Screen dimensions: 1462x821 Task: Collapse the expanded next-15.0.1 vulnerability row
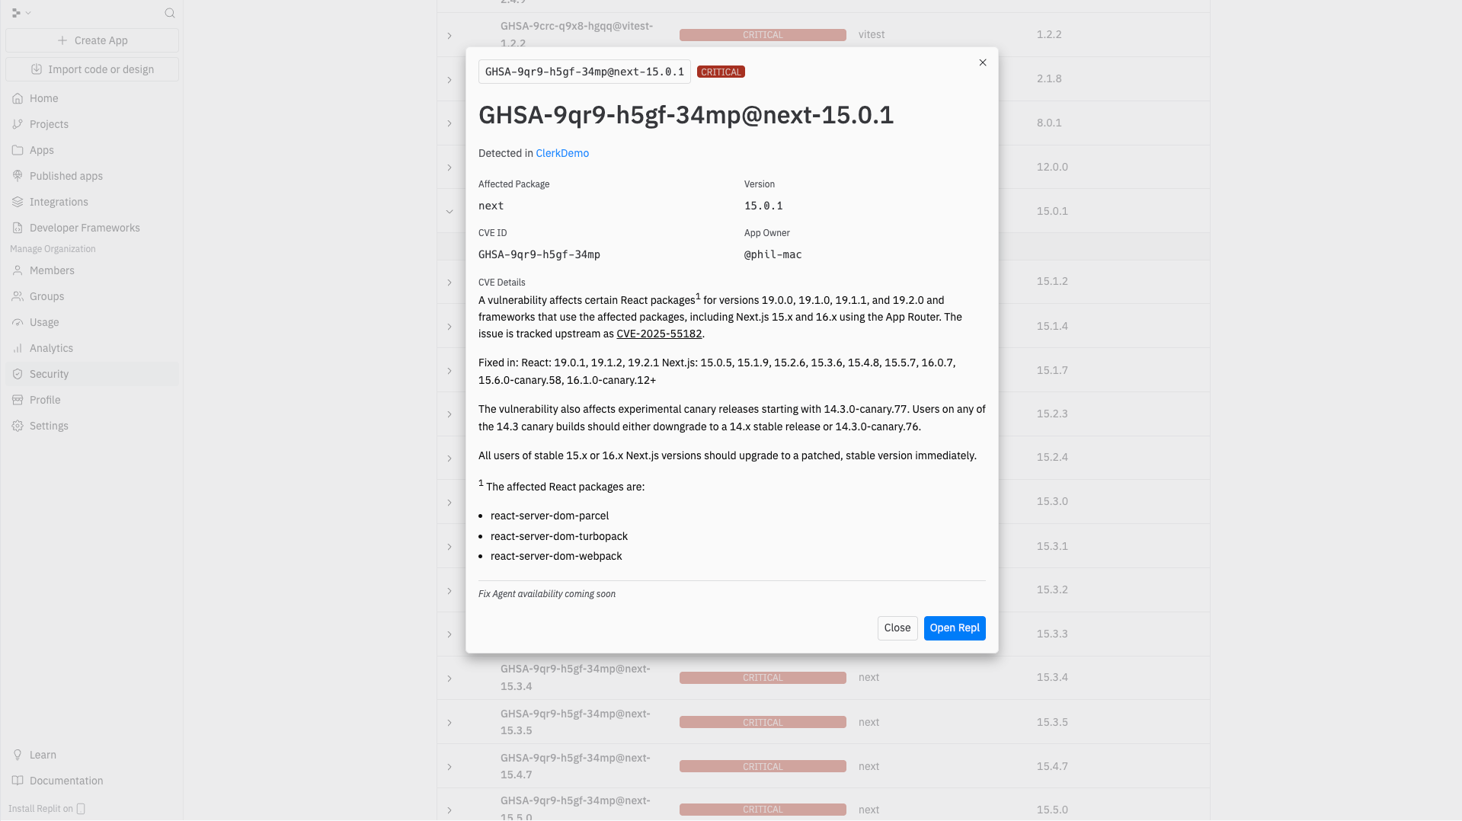click(449, 211)
